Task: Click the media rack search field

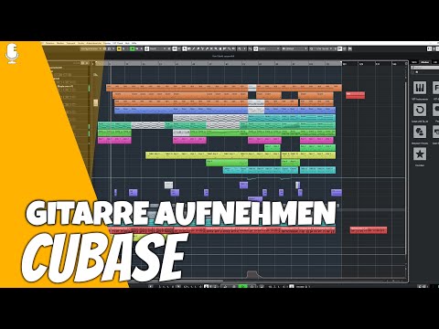Action: [x=425, y=68]
